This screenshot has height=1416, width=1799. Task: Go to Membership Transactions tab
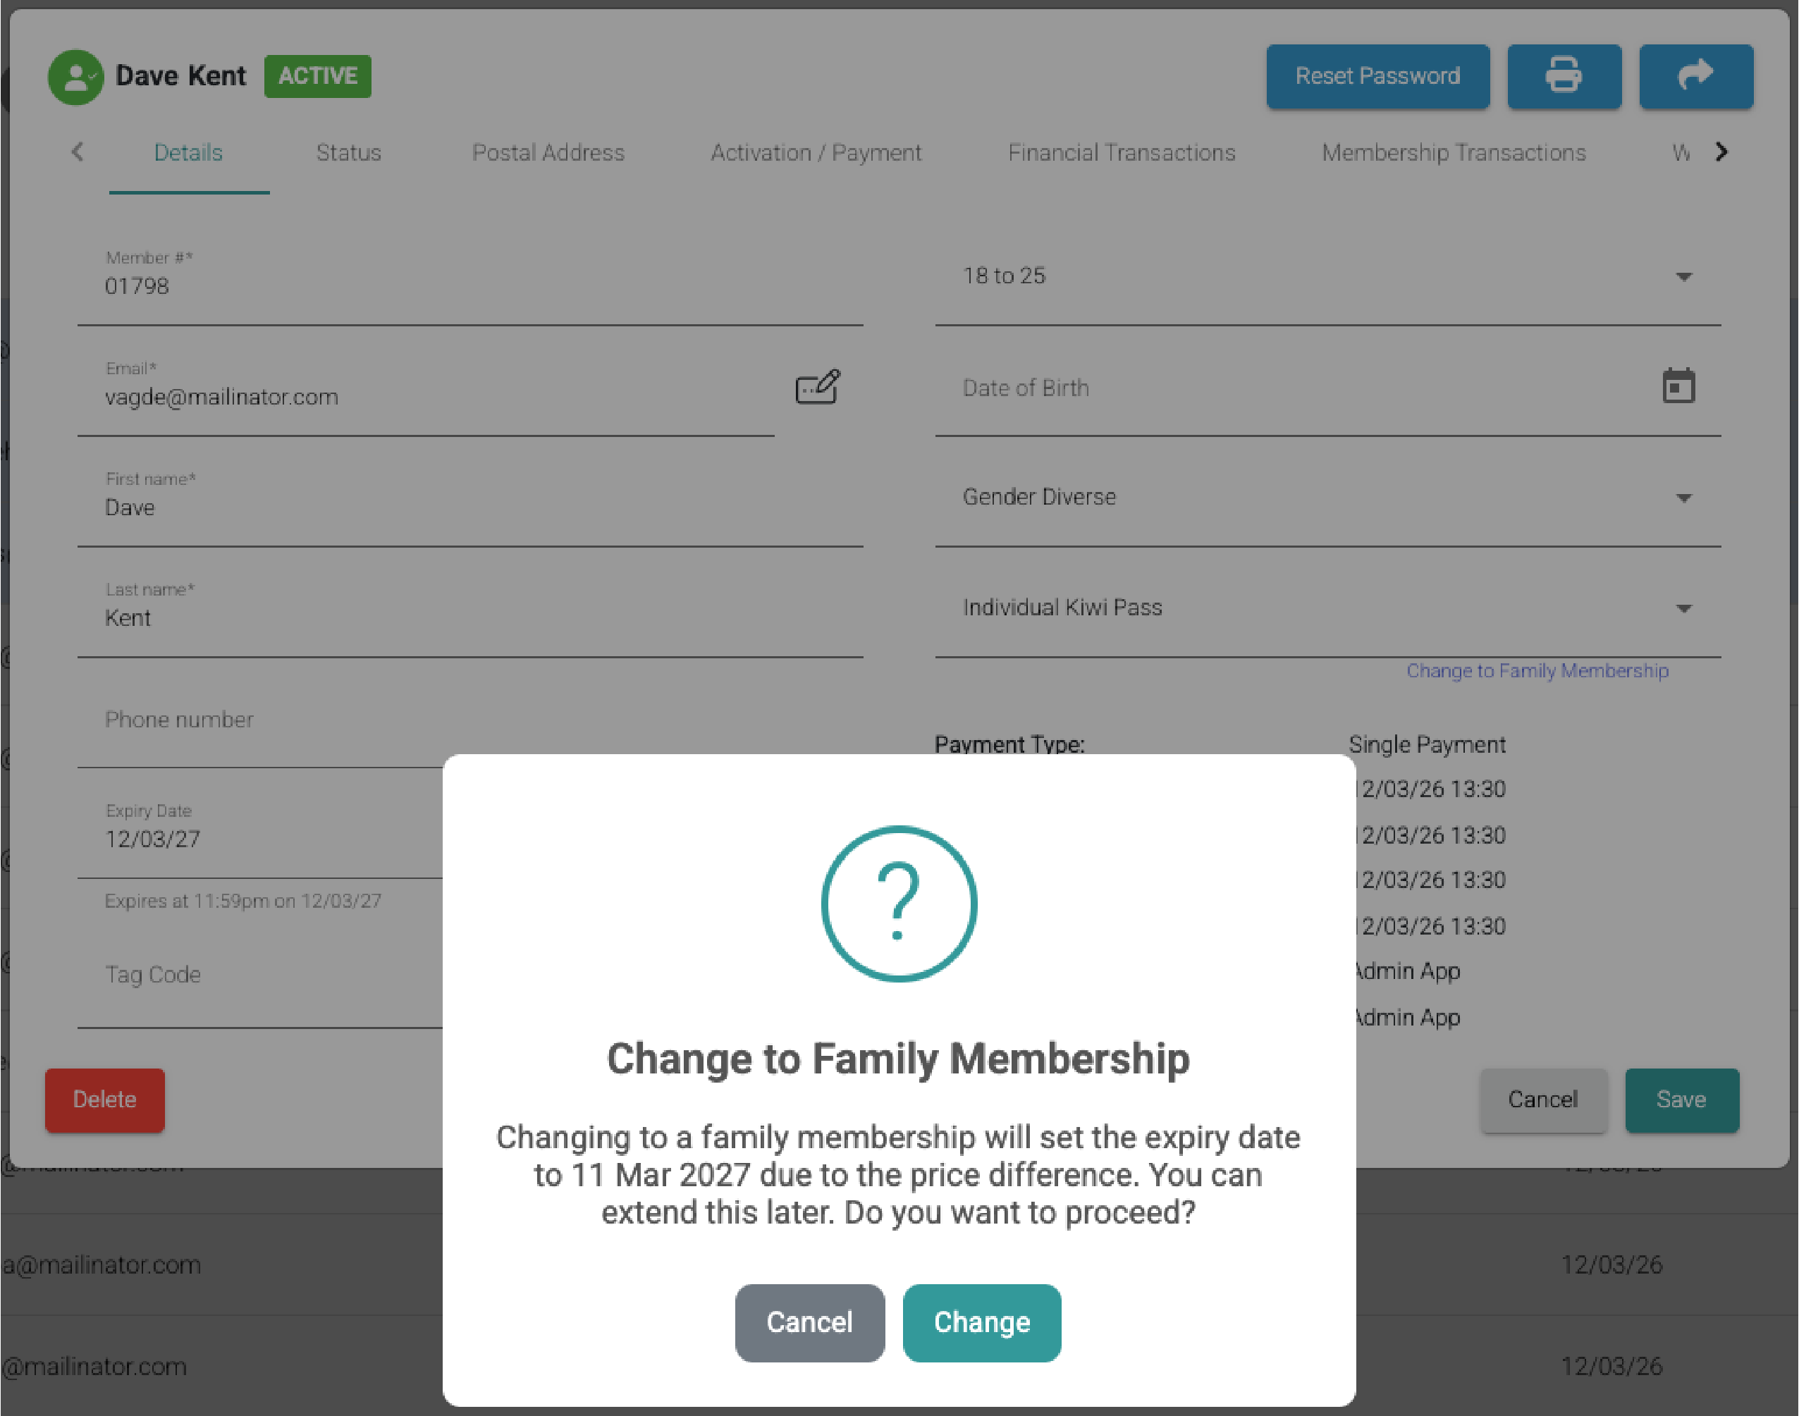coord(1454,152)
